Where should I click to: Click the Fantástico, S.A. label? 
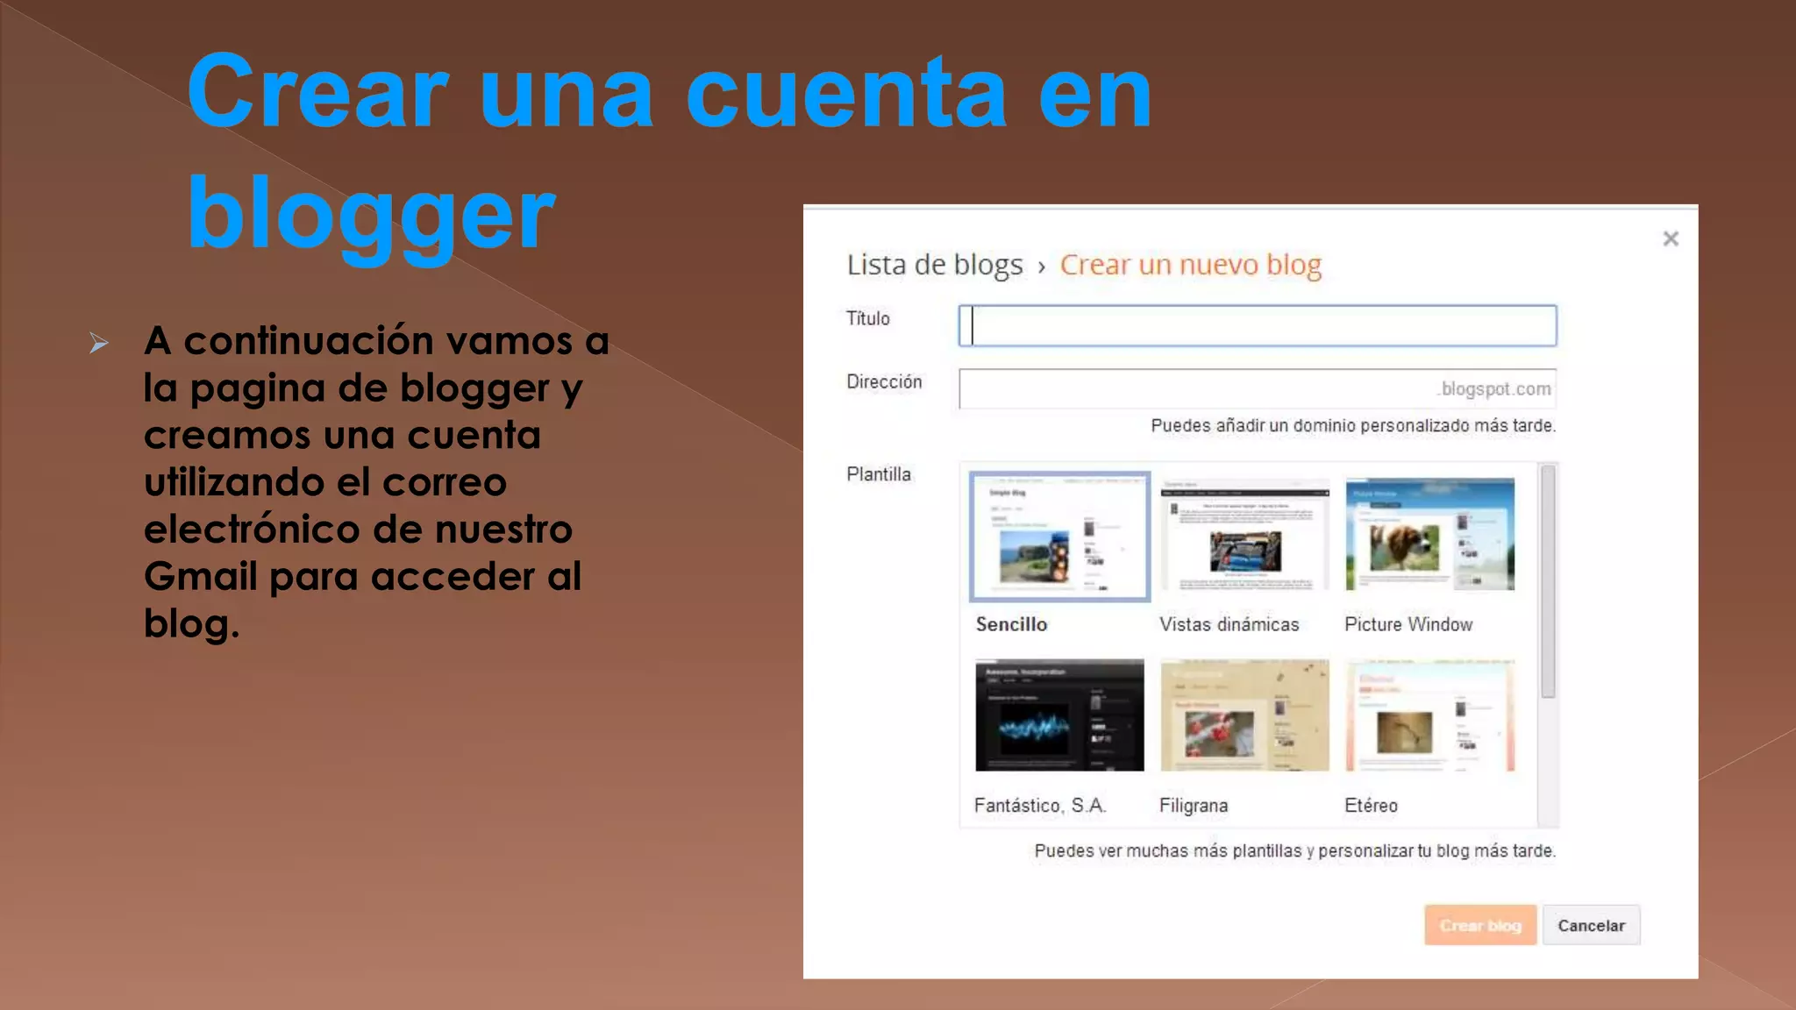tap(1040, 805)
